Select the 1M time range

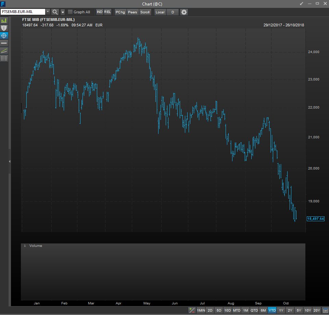[245, 311]
